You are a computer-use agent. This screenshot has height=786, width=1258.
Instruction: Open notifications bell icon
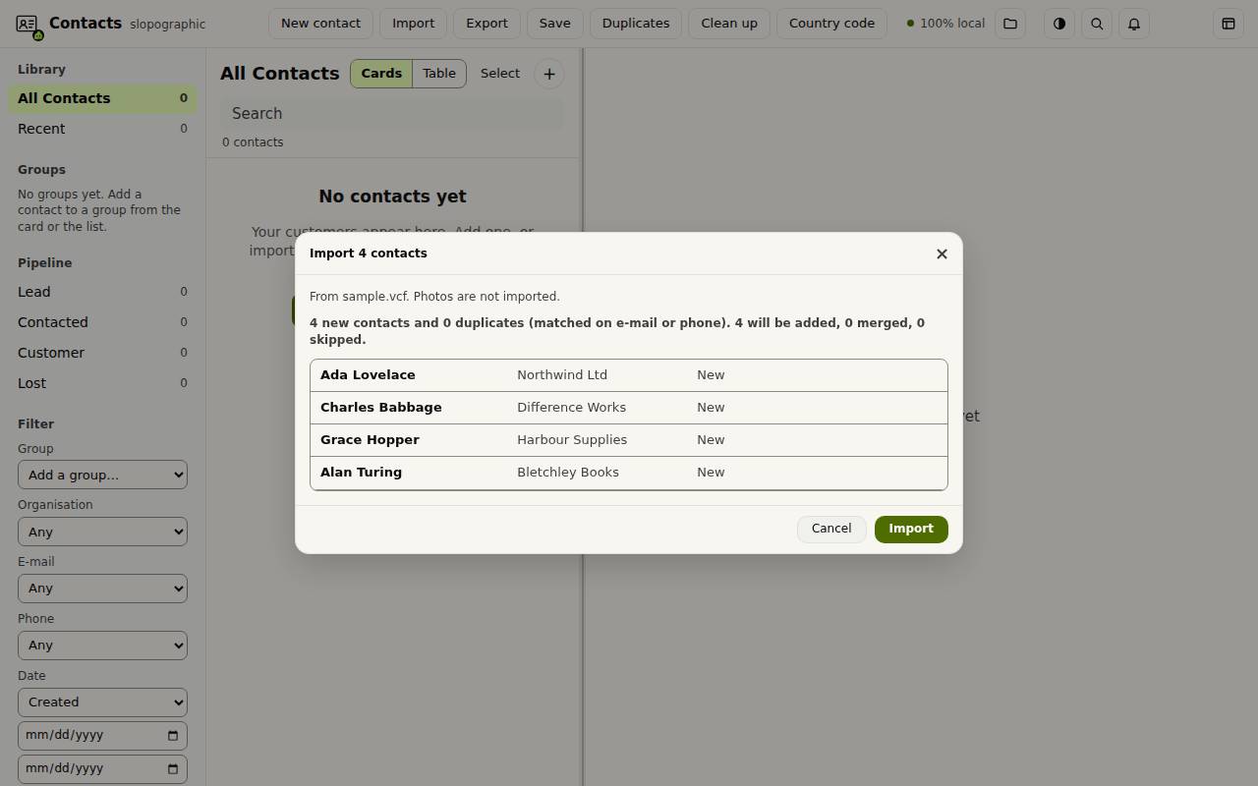(1134, 24)
